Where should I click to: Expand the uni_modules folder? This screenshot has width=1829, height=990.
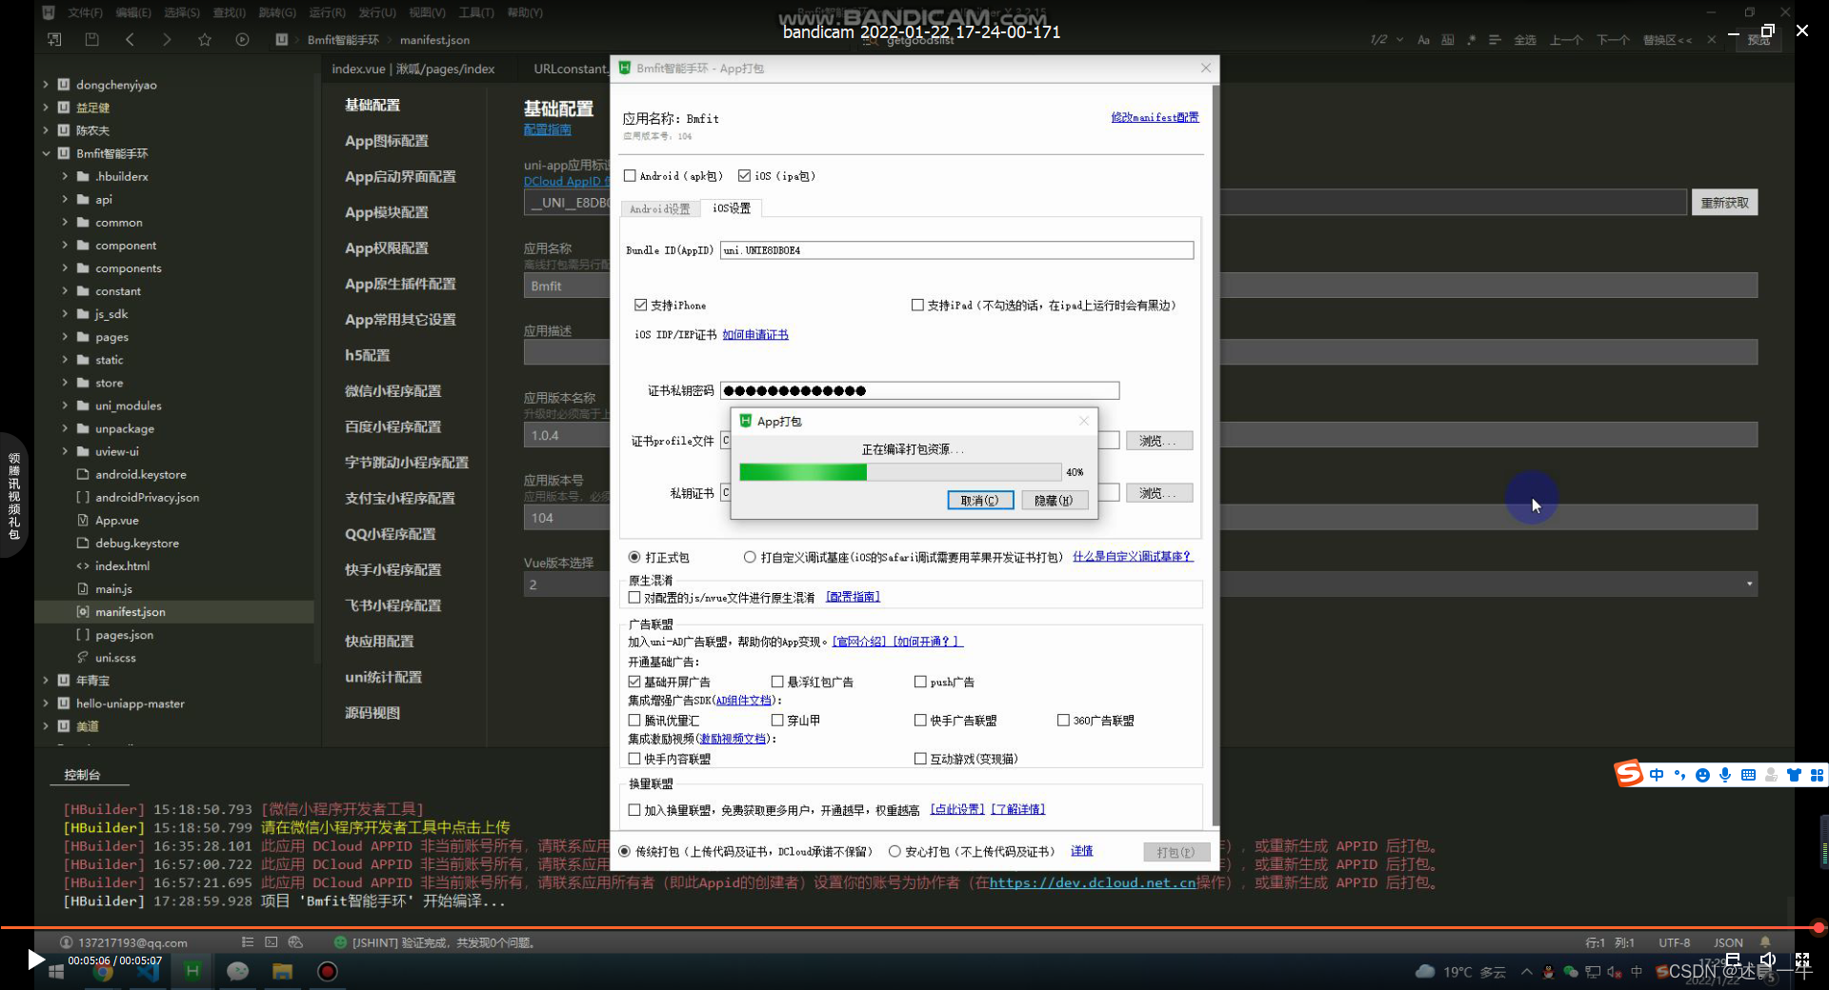[x=65, y=406]
